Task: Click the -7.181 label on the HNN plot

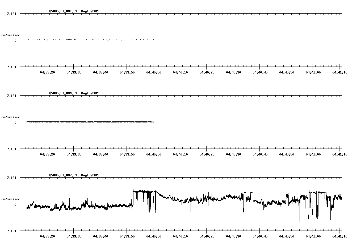Action: 11,149
